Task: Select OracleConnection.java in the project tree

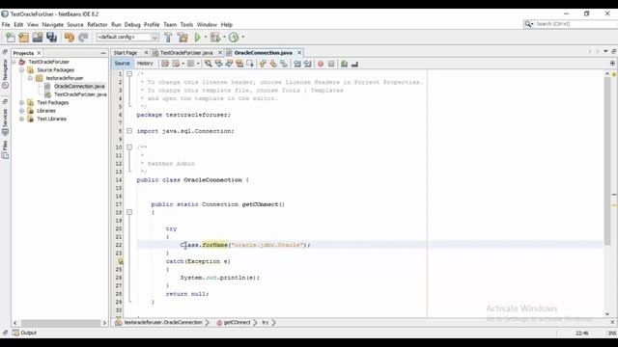Action: pos(79,87)
